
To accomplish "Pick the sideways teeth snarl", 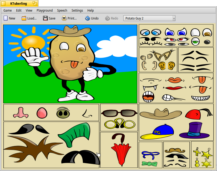I will coord(174,98).
